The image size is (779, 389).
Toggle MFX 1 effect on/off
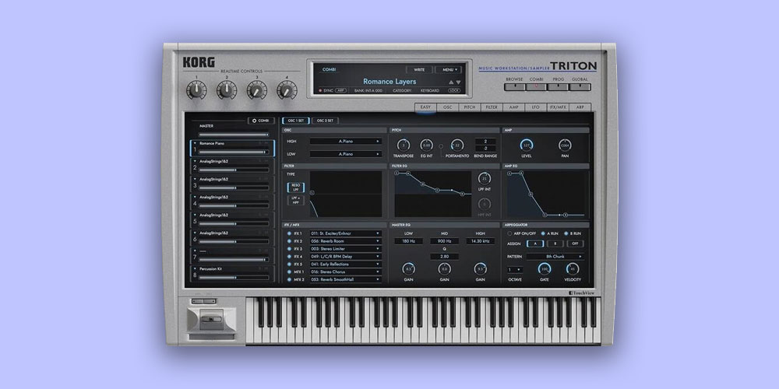tap(289, 272)
